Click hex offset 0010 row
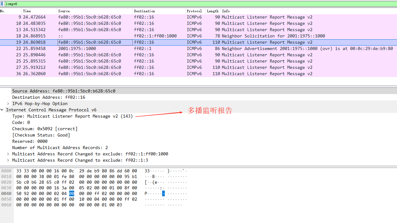The height and width of the screenshot is (223, 397). [6, 176]
